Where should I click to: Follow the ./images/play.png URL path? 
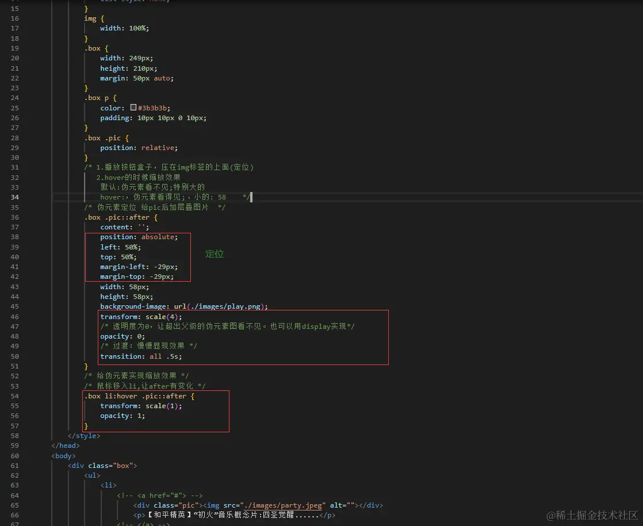coord(225,306)
